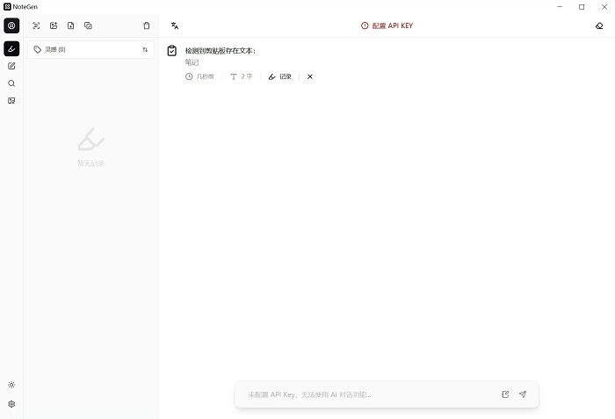The height and width of the screenshot is (419, 615).
Task: Click the 暂无记录 empty state text
Action: point(90,163)
